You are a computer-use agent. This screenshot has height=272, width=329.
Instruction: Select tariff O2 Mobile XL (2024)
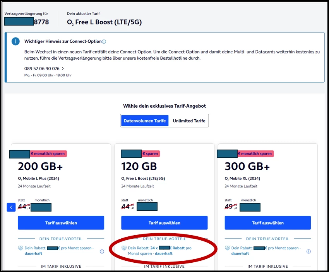[x=268, y=223]
